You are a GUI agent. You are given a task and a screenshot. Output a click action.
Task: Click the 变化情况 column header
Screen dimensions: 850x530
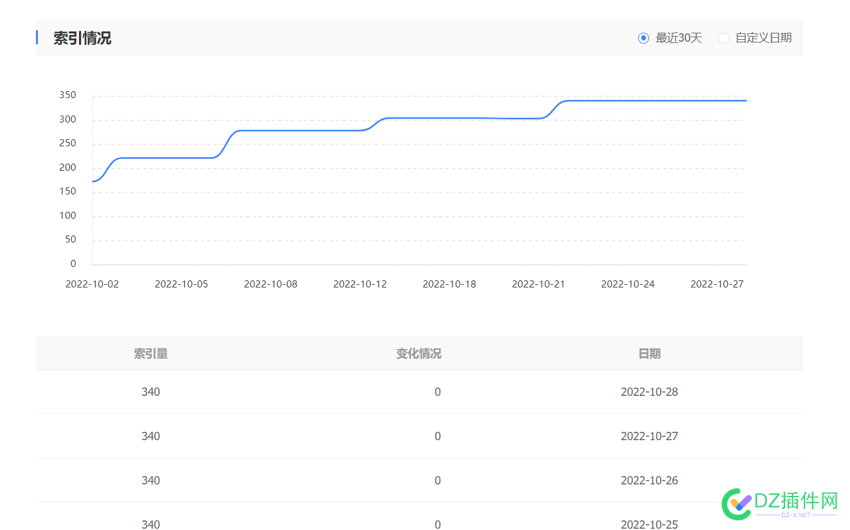tap(419, 354)
